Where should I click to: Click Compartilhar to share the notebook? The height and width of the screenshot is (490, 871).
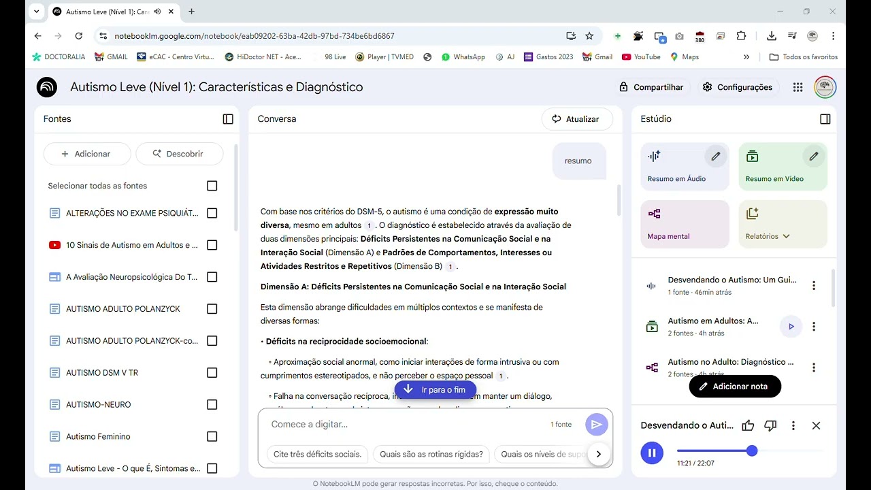651,87
